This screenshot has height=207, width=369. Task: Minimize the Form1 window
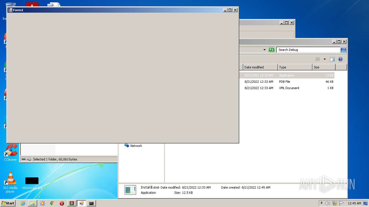point(225,10)
